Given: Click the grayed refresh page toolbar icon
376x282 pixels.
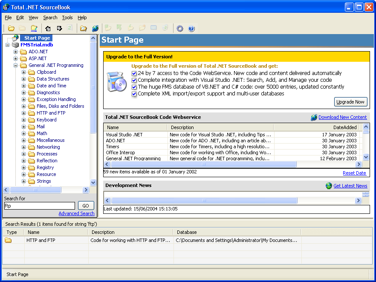Looking at the screenshot, I should tap(70, 28).
